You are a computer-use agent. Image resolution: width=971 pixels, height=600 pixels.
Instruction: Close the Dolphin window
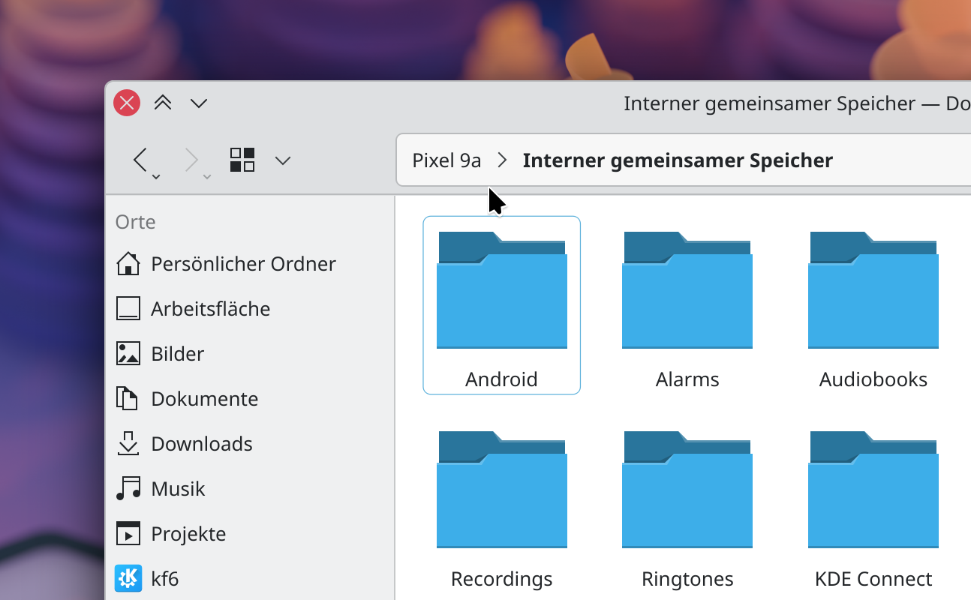[x=127, y=103]
